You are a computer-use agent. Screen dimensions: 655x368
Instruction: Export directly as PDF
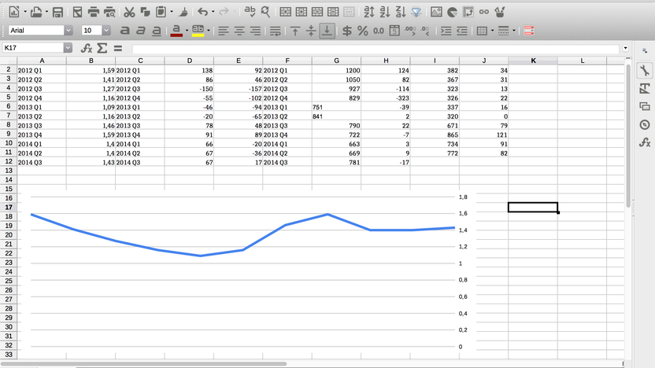point(77,12)
